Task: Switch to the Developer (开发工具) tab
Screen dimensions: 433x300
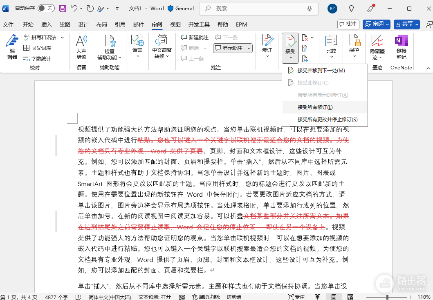Action: [x=199, y=24]
